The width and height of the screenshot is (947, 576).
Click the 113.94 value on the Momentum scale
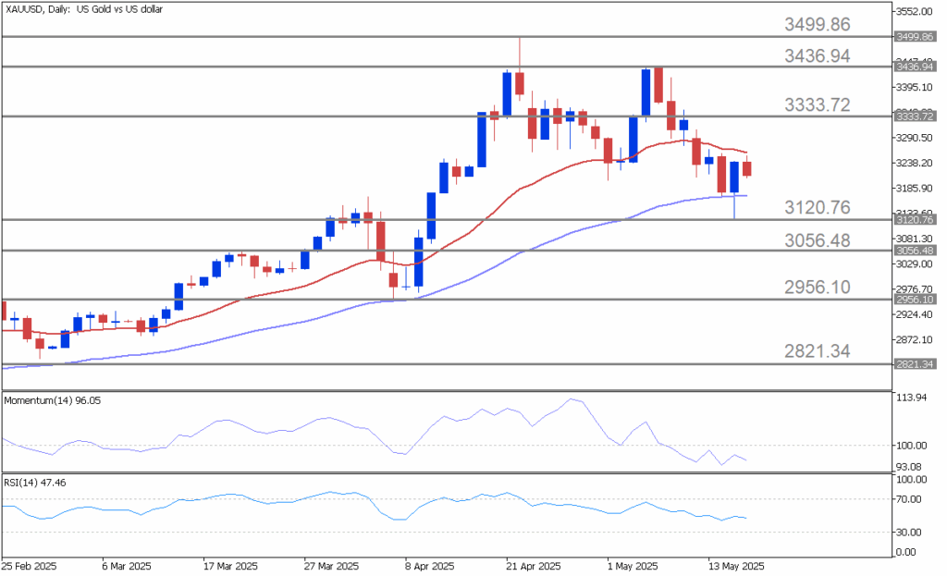click(911, 398)
